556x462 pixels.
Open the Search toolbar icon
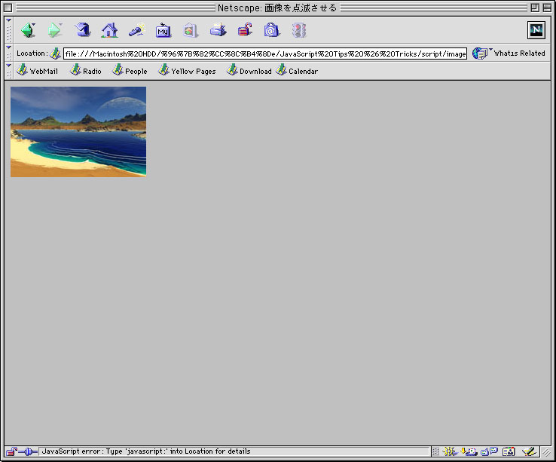pos(137,30)
